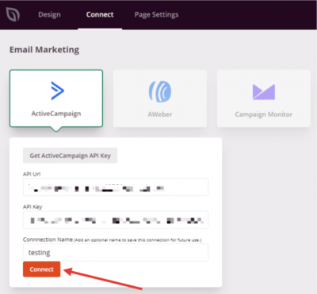Click the Campaign Monitor name label

point(264,115)
